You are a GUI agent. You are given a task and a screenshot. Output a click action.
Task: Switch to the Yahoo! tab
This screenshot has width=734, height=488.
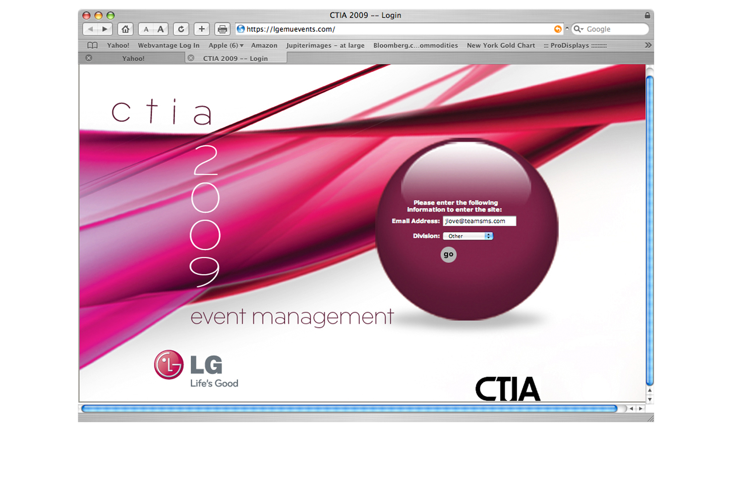pyautogui.click(x=133, y=58)
